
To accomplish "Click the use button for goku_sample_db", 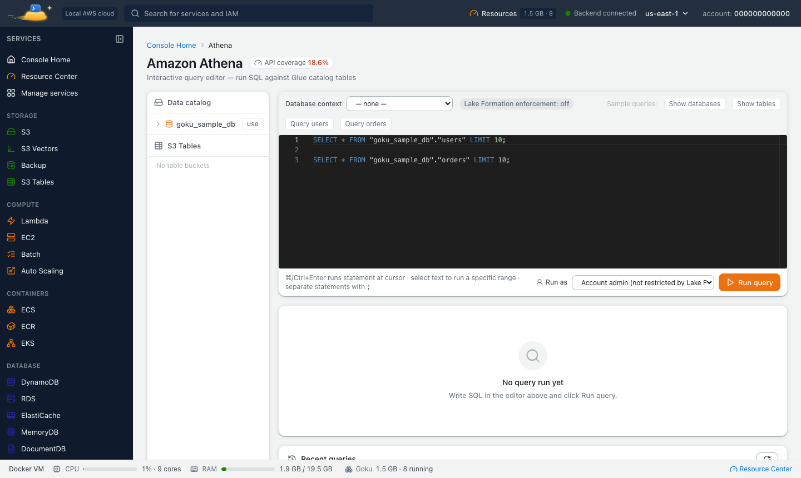I will pos(253,124).
